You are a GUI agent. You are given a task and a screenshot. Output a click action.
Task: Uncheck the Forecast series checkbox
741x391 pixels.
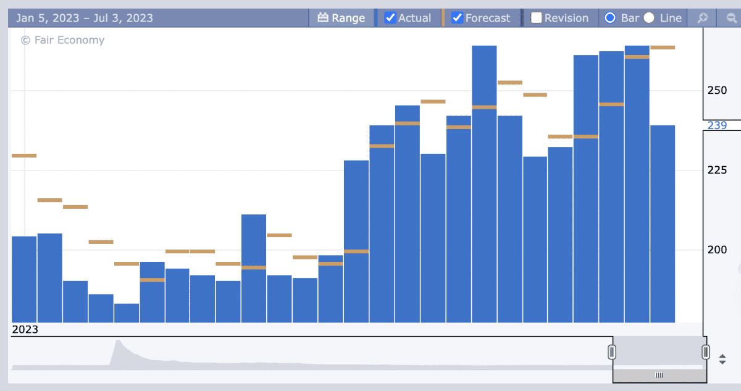[458, 18]
